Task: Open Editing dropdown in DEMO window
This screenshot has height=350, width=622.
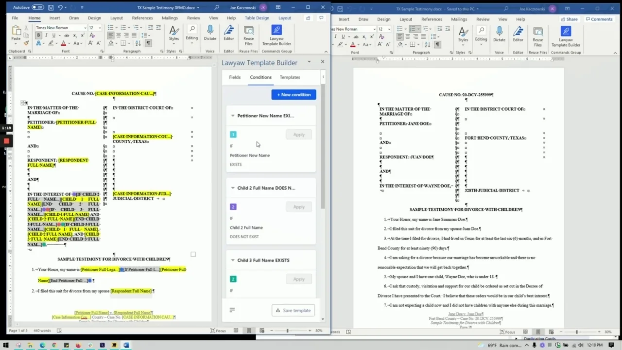Action: click(x=191, y=33)
